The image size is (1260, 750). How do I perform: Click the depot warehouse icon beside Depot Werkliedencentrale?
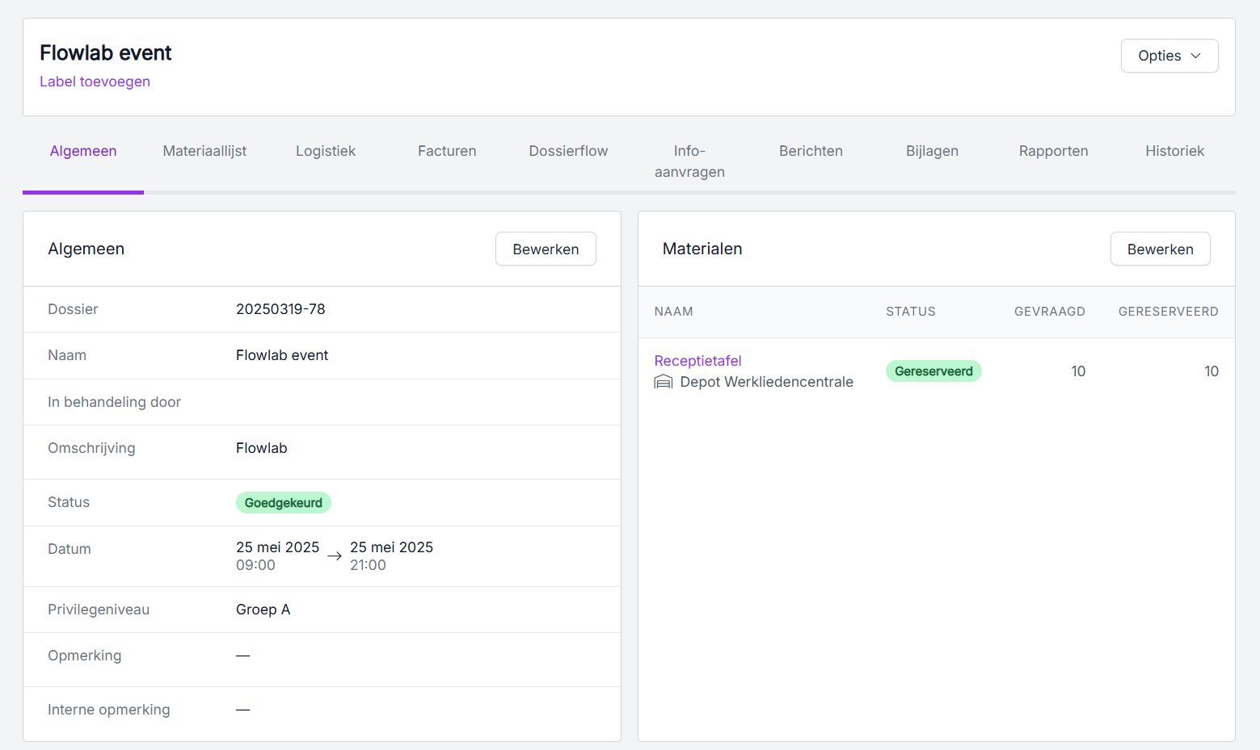pos(663,382)
